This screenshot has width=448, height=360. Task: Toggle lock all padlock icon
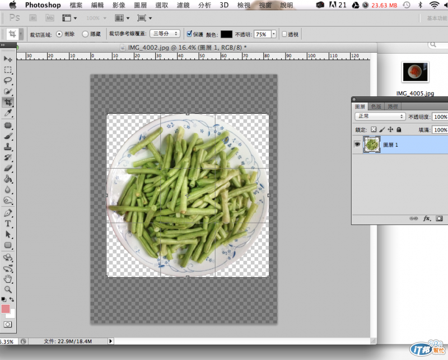click(x=399, y=129)
